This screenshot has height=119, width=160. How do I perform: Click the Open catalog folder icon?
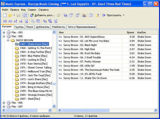pos(10,15)
